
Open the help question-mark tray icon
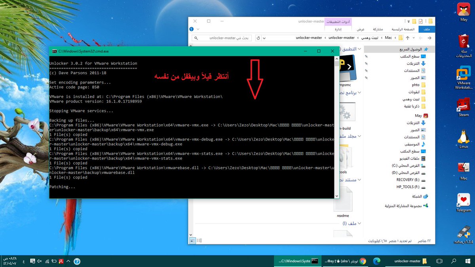77,261
